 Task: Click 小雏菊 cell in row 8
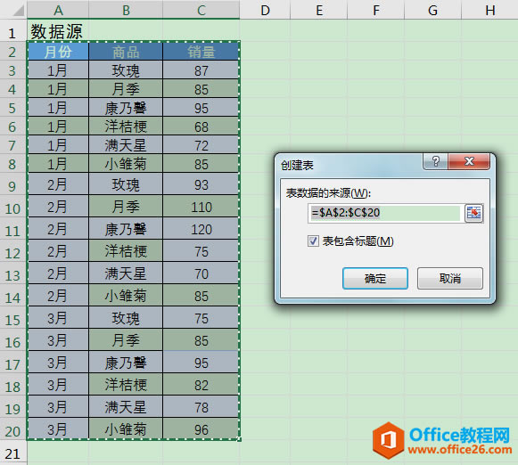[126, 164]
